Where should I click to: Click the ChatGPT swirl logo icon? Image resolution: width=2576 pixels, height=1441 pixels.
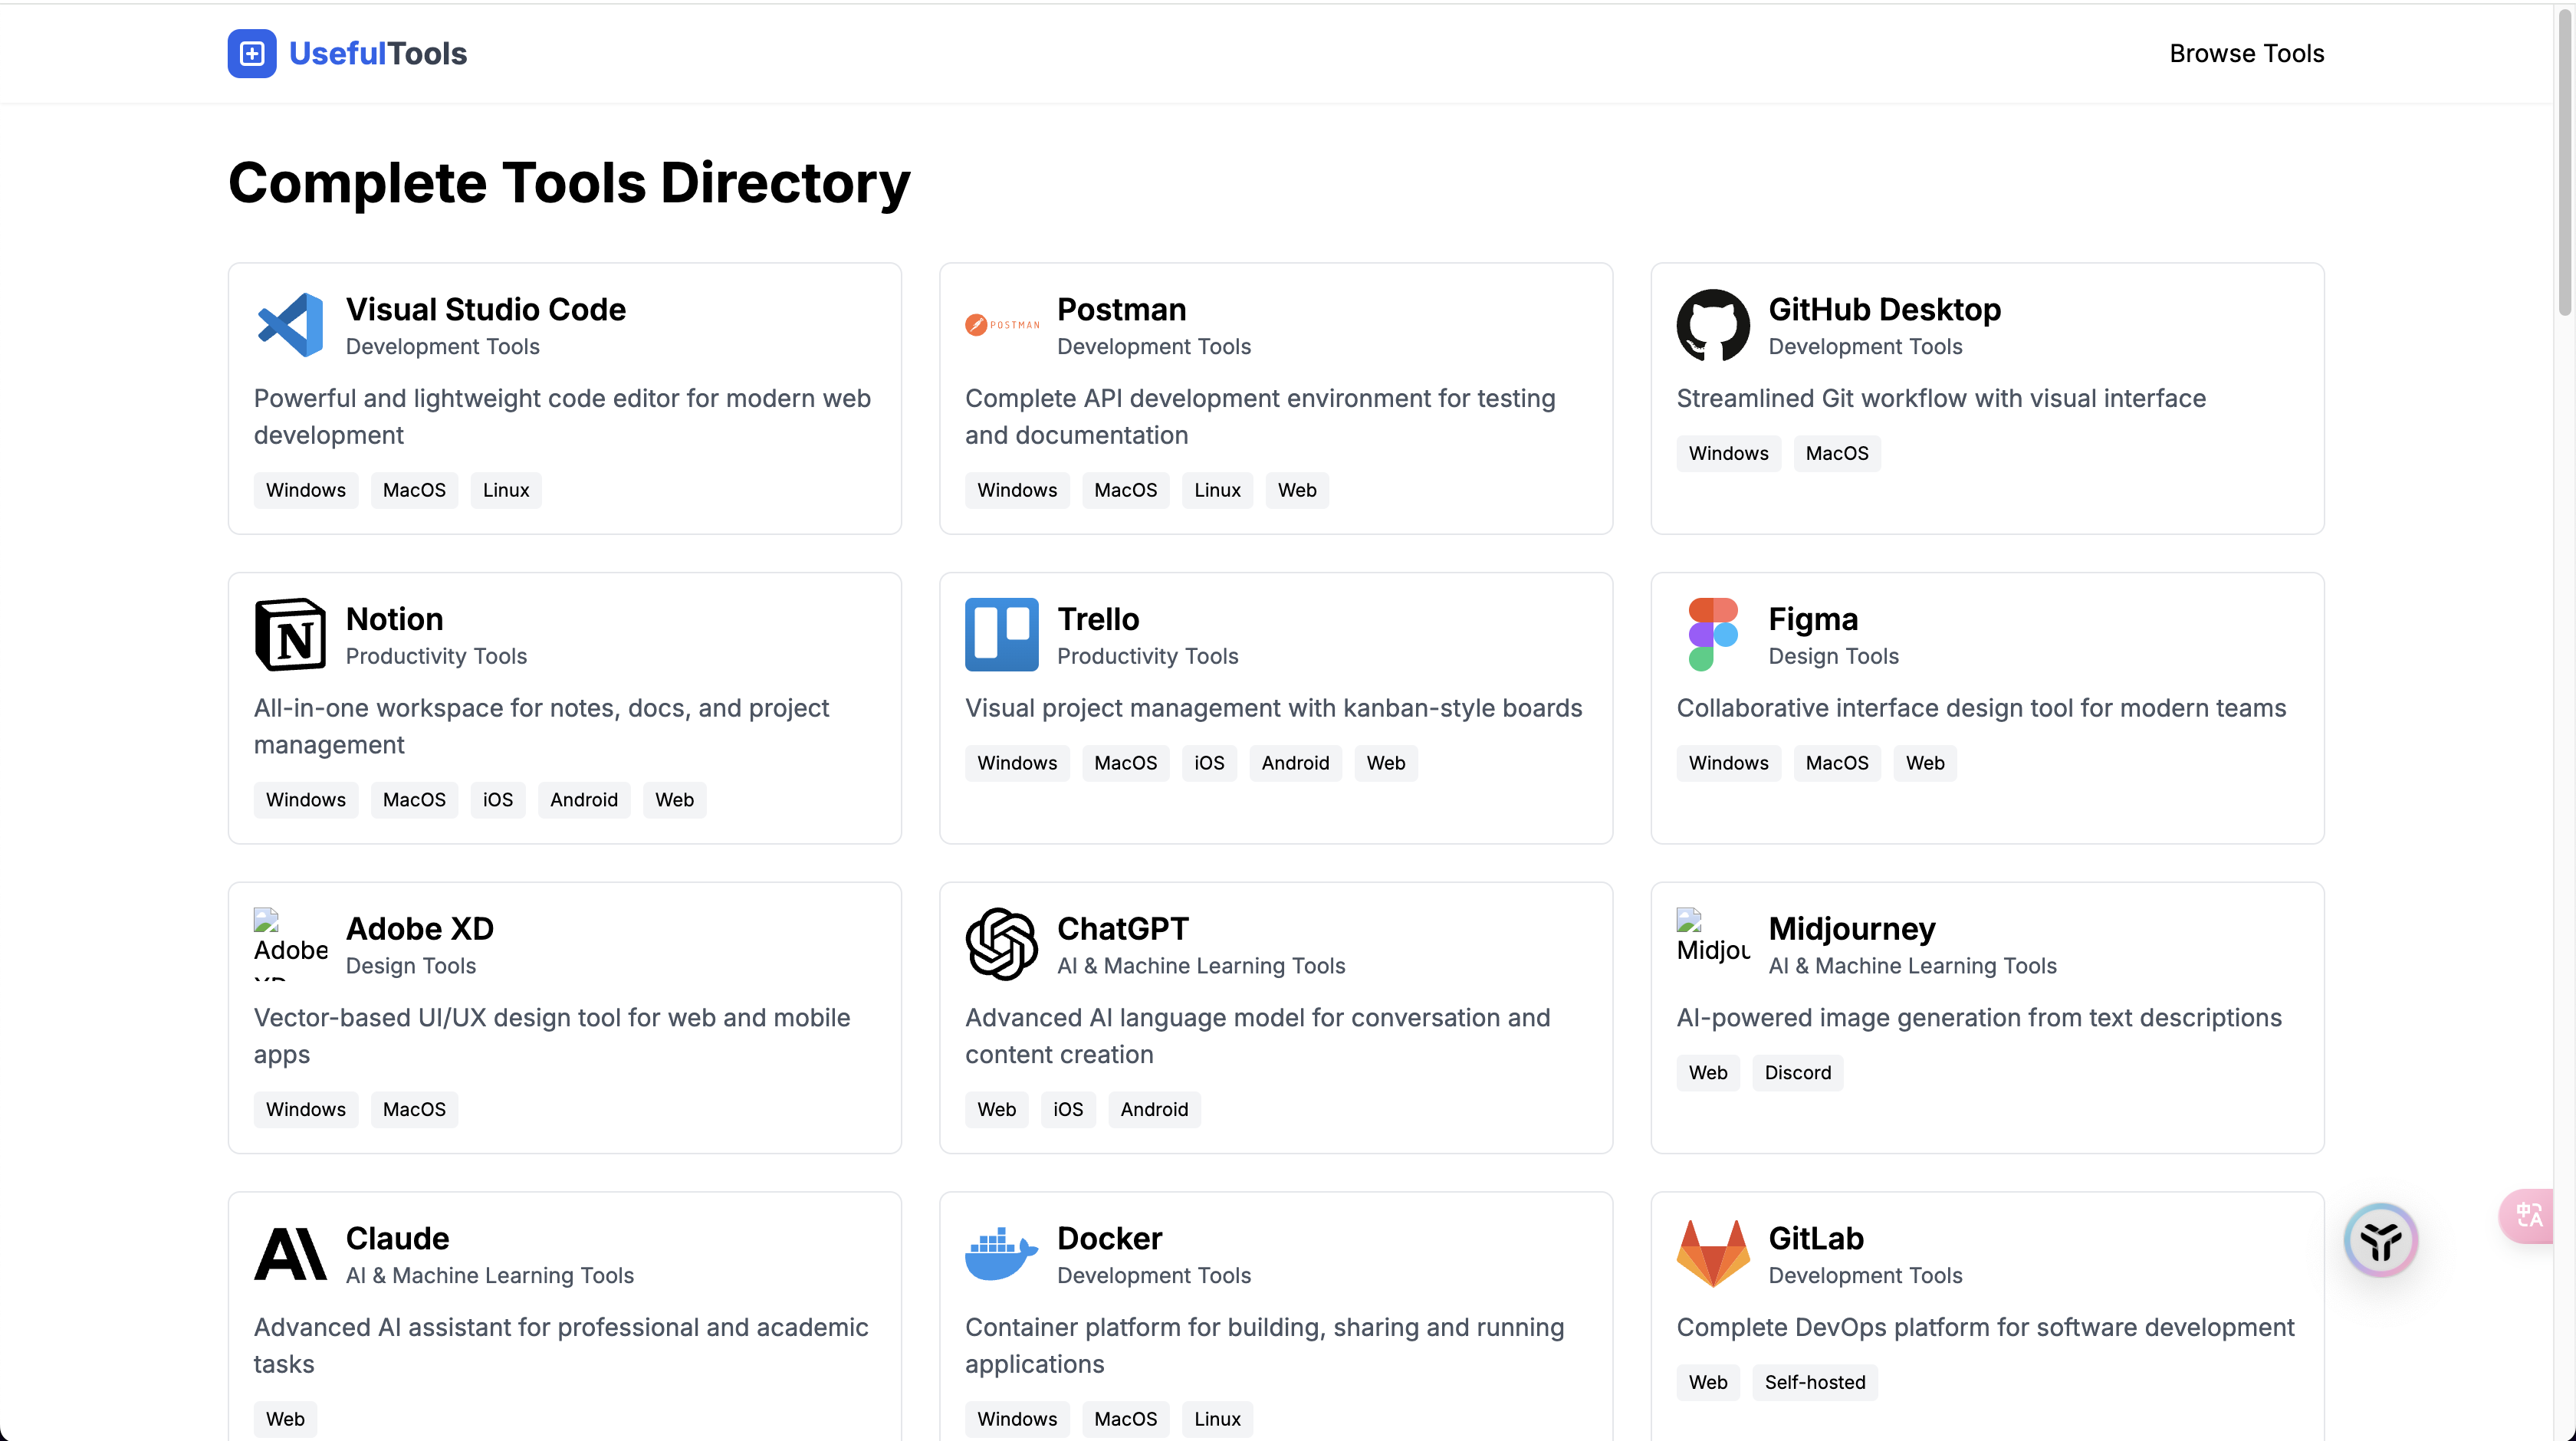1001,944
